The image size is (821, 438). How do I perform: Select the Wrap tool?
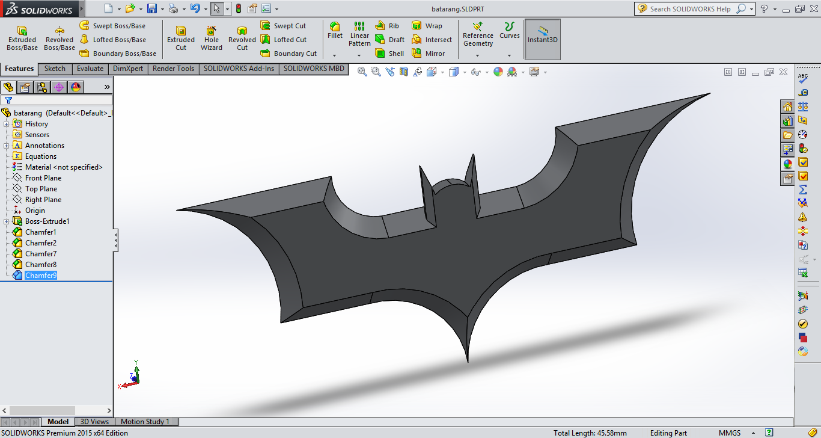click(x=427, y=26)
